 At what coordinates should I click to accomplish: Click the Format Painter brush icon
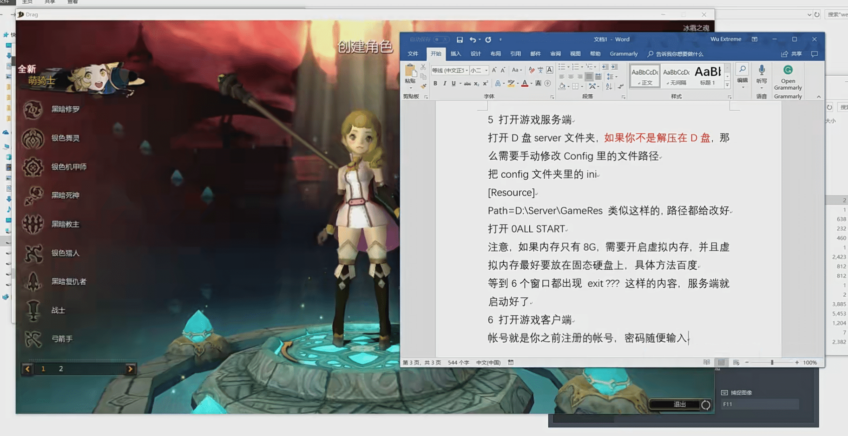[x=423, y=86]
